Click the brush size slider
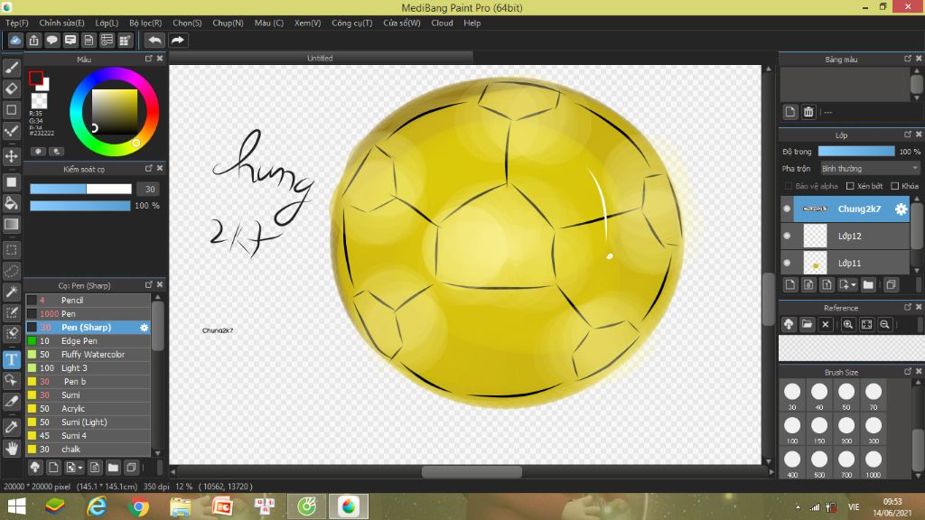Viewport: 925px width, 520px height. tap(80, 189)
